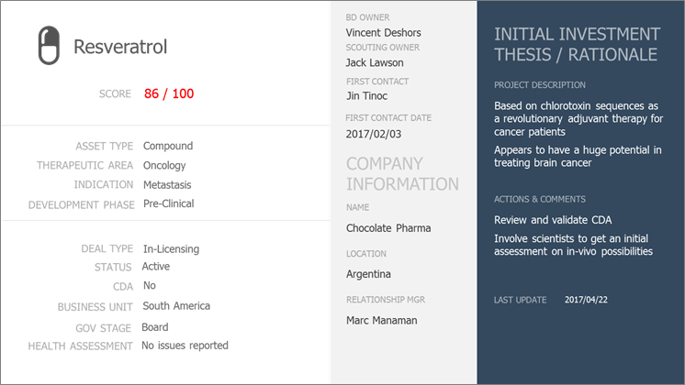
Task: Select the Review and validate CDA comment
Action: (553, 220)
